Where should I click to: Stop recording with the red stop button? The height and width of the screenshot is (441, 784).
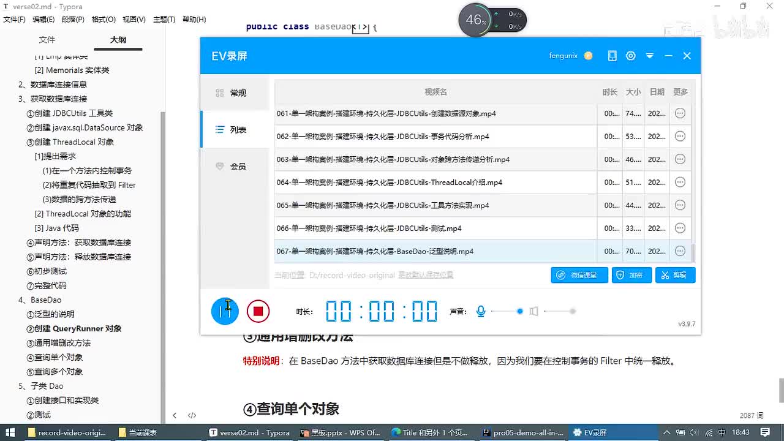point(258,311)
